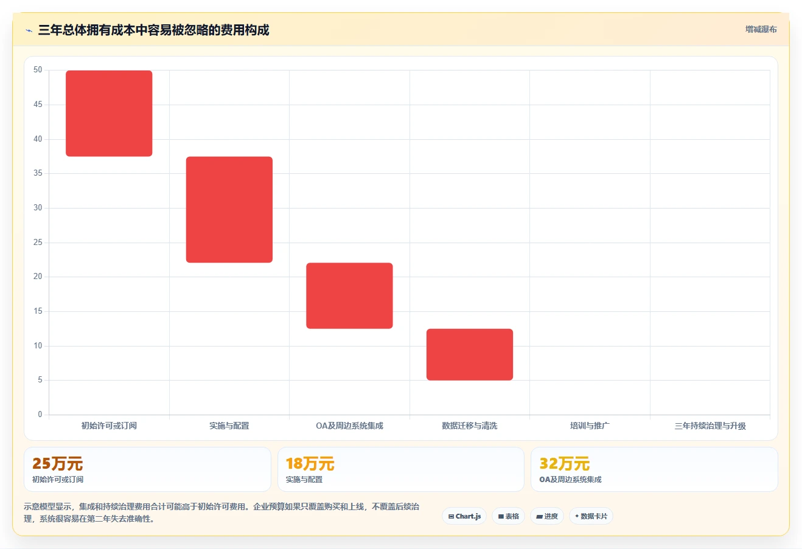Click the red bar for 数据迁移与清洗
The width and height of the screenshot is (802, 549).
470,354
